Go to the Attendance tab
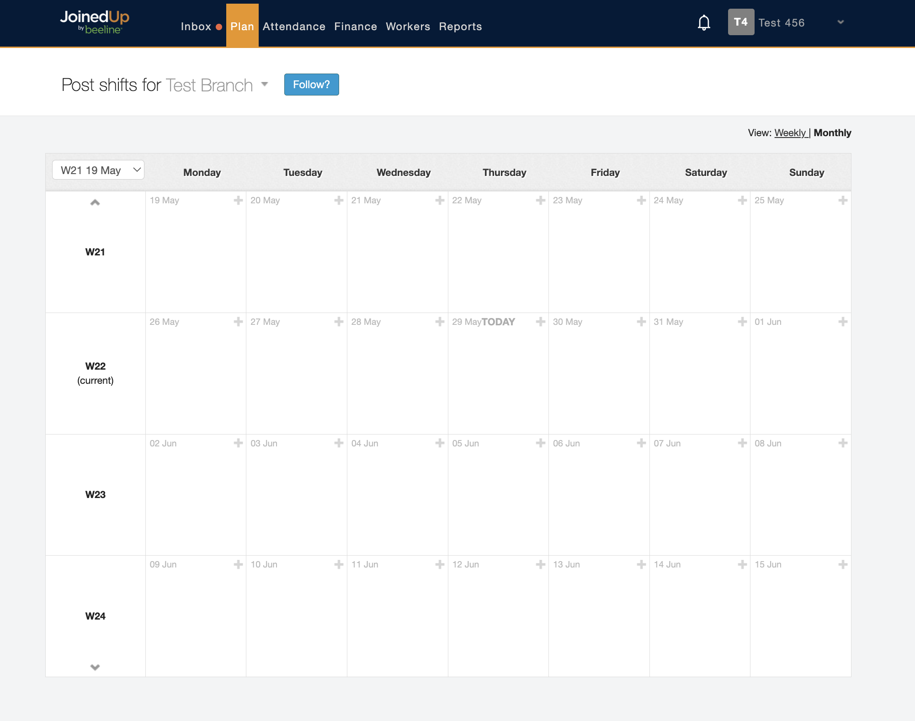 pyautogui.click(x=294, y=27)
